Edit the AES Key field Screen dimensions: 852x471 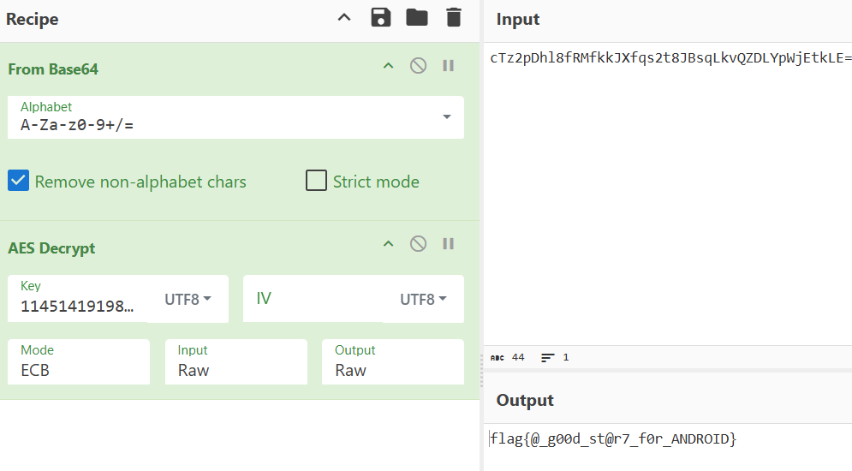point(77,299)
